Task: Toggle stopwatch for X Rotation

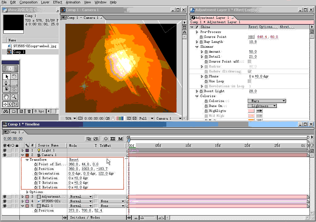Action: (36, 178)
